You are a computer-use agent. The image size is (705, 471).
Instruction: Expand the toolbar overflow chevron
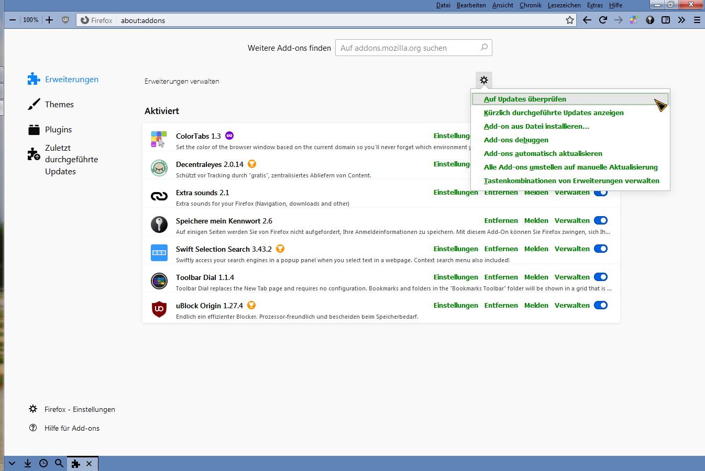click(x=681, y=20)
